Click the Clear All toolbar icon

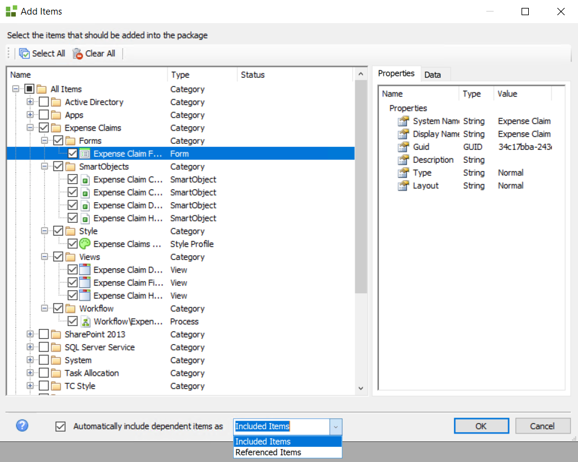(x=78, y=53)
